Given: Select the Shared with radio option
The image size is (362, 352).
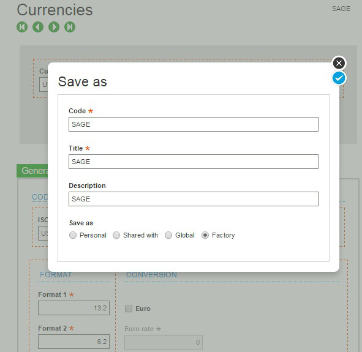Looking at the screenshot, I should click(x=116, y=235).
